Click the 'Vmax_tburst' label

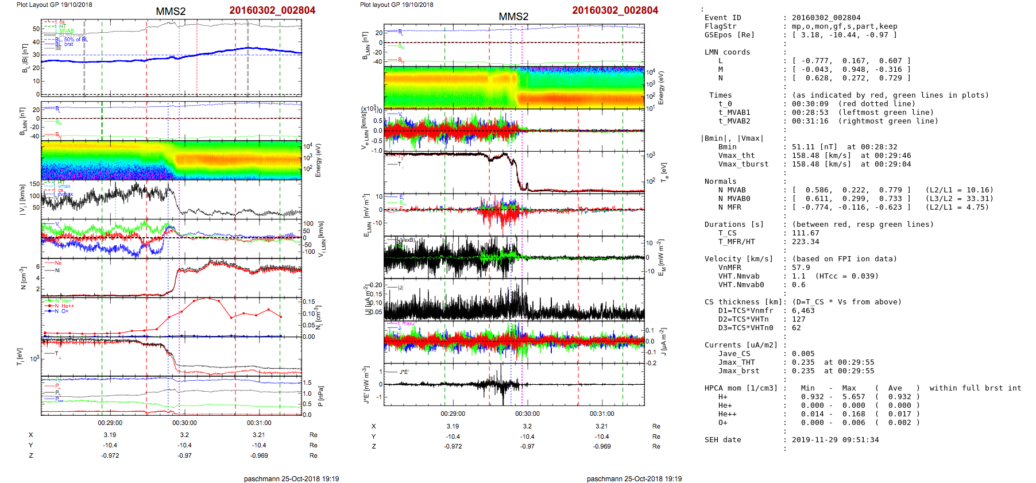point(743,164)
